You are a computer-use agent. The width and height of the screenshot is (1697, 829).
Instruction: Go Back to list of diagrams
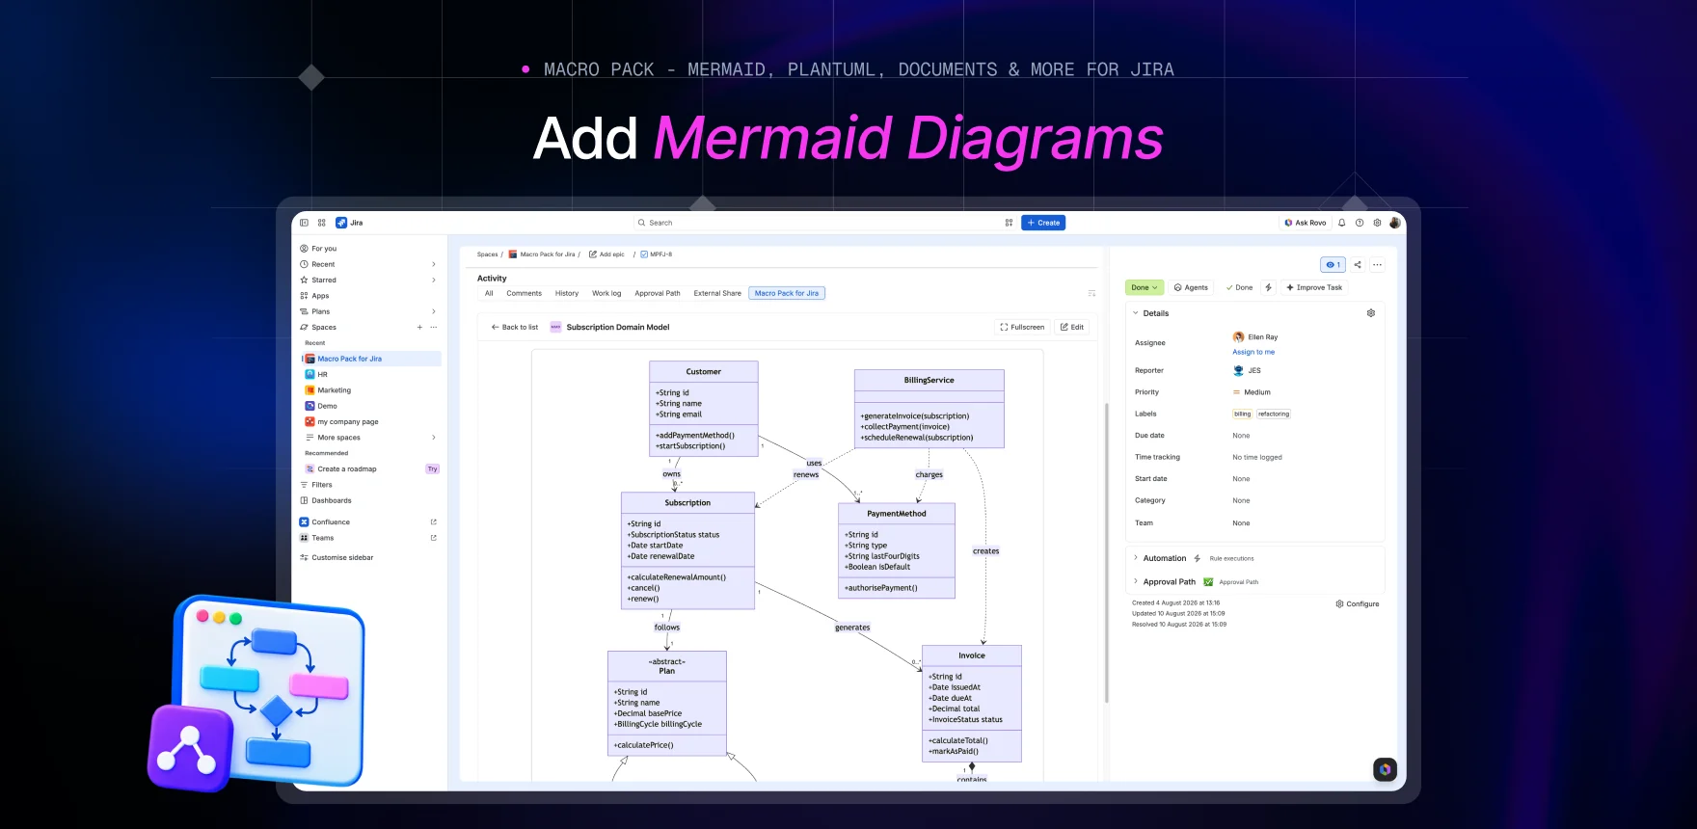point(515,327)
